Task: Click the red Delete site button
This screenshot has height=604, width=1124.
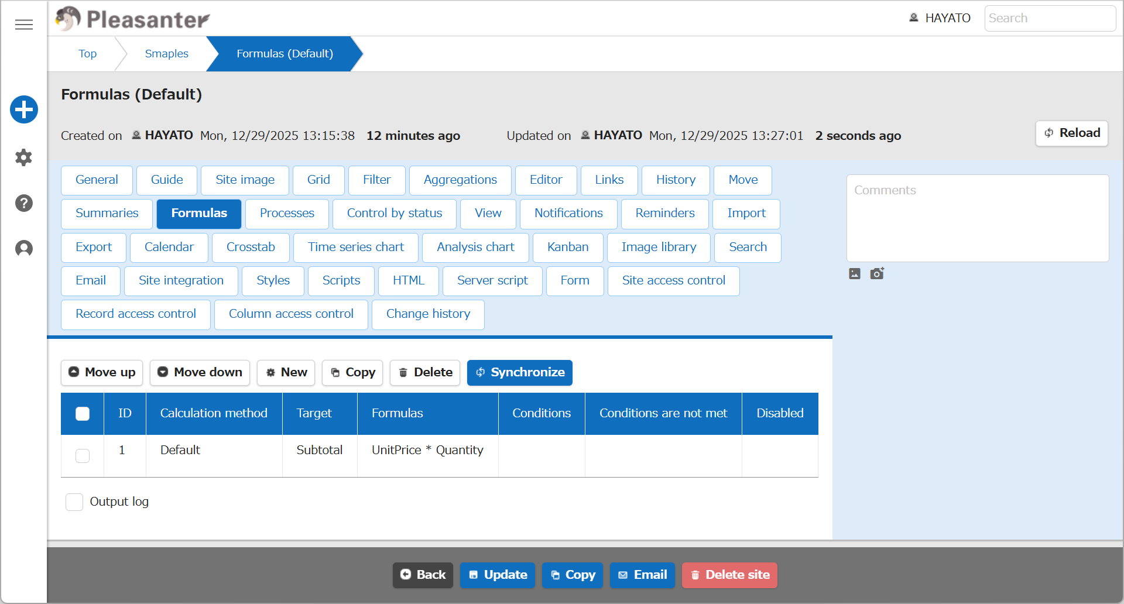Action: tap(729, 575)
